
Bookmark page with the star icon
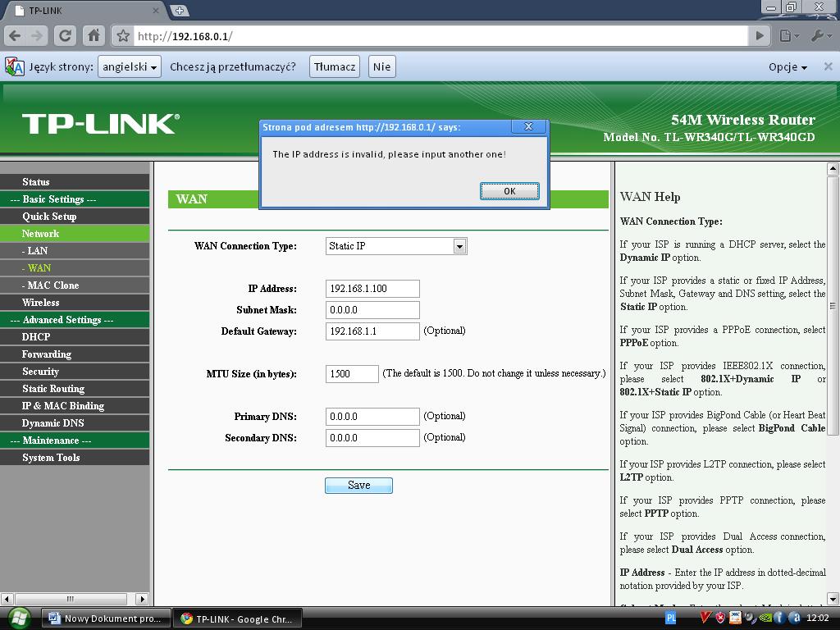pyautogui.click(x=123, y=36)
